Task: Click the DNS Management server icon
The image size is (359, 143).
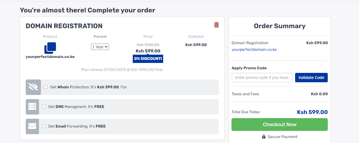Action: click(x=32, y=107)
